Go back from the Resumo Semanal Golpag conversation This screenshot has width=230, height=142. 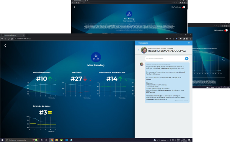[x=138, y=50]
